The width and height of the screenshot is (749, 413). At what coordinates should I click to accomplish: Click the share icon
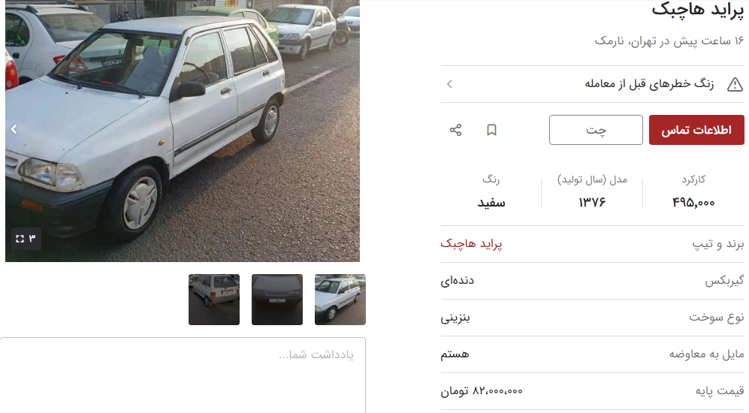pos(456,130)
